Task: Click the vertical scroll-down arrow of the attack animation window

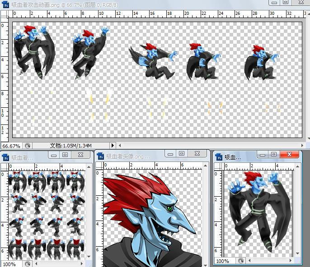Action: coord(309,138)
